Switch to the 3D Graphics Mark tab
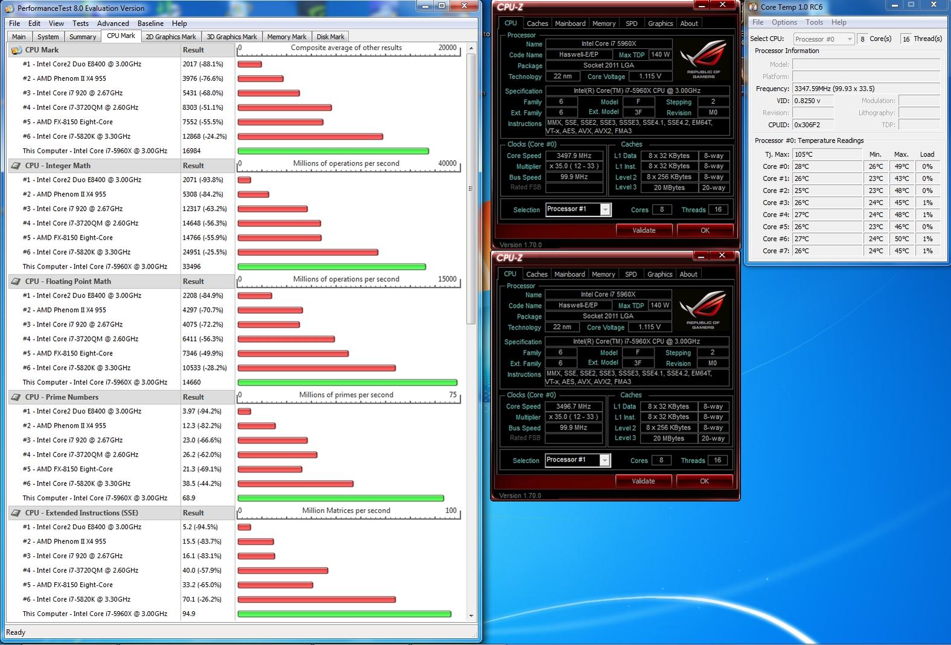This screenshot has height=645, width=951. pos(232,37)
